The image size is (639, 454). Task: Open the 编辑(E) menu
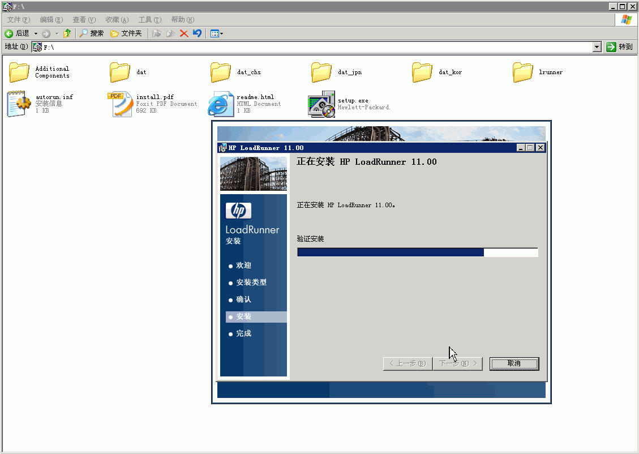[x=52, y=20]
